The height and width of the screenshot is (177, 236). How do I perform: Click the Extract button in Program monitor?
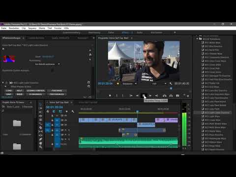pos(171,96)
